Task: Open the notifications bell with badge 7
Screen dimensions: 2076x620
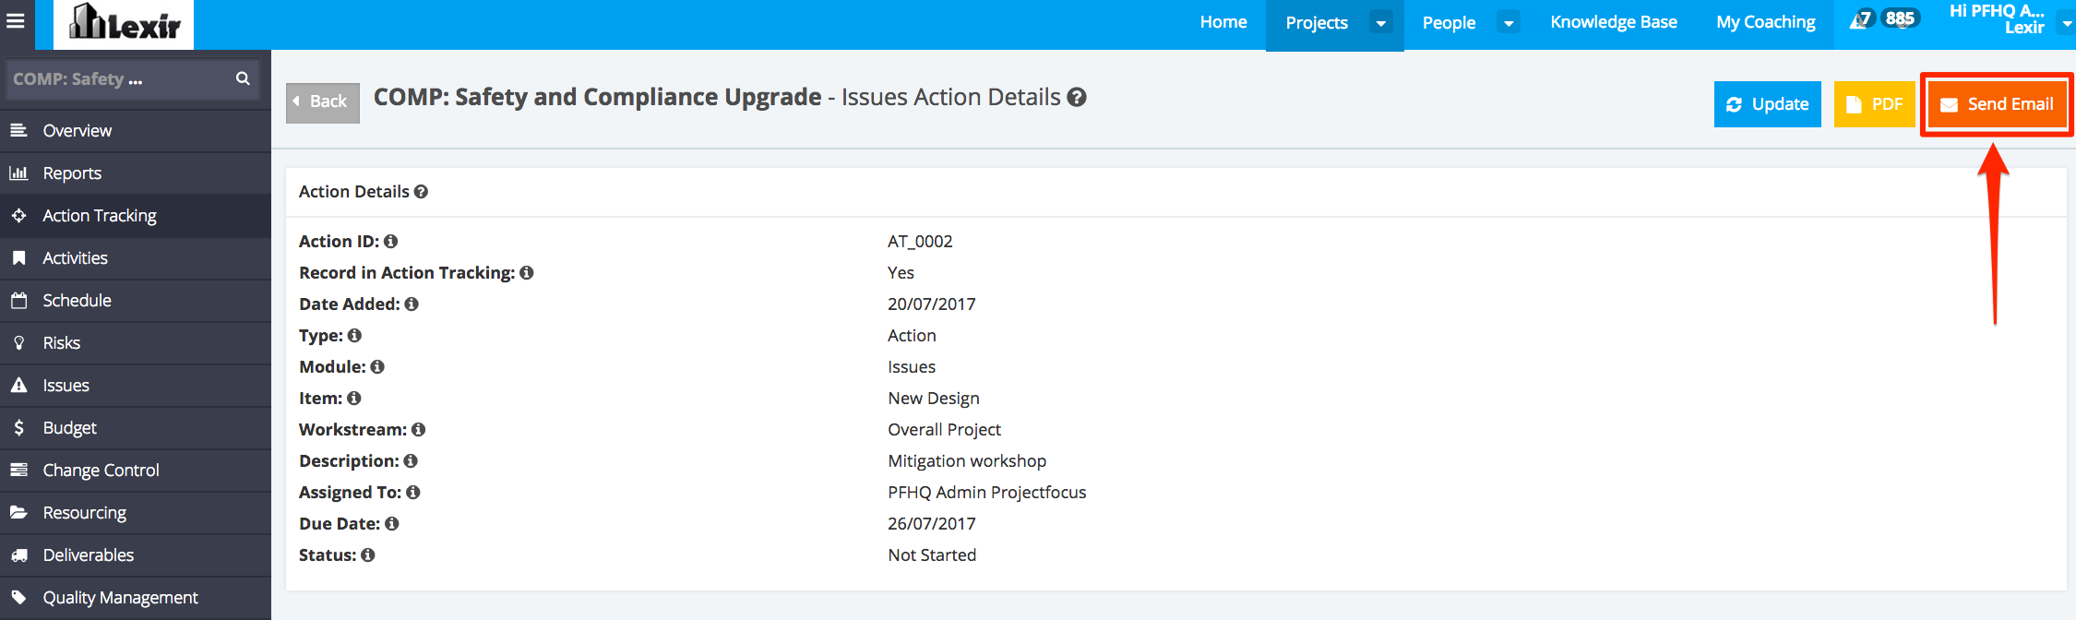Action: (x=1861, y=20)
